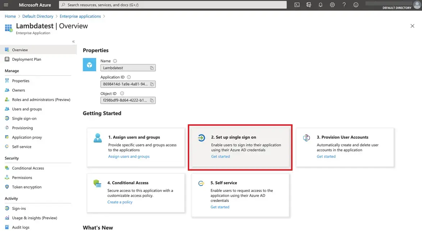Viewport: 422px width, 231px height.
Task: Copy the Name field with its copy icon
Action: click(151, 68)
